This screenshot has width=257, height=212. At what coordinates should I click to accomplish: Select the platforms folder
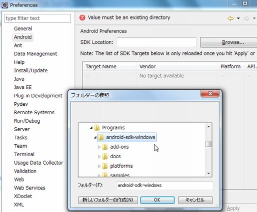[121, 166]
